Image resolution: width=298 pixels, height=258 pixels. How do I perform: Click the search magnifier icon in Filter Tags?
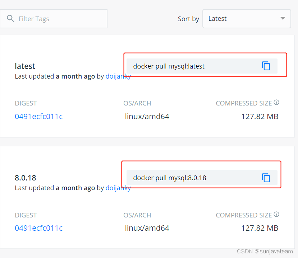pyautogui.click(x=10, y=19)
